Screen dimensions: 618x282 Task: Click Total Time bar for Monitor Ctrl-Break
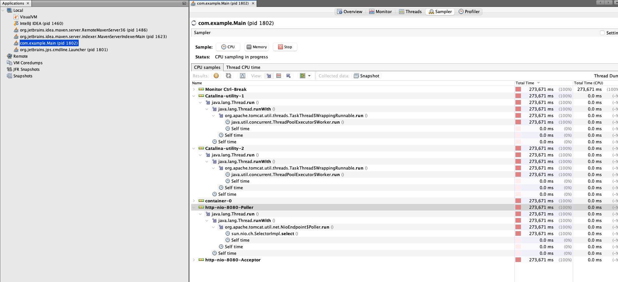518,89
